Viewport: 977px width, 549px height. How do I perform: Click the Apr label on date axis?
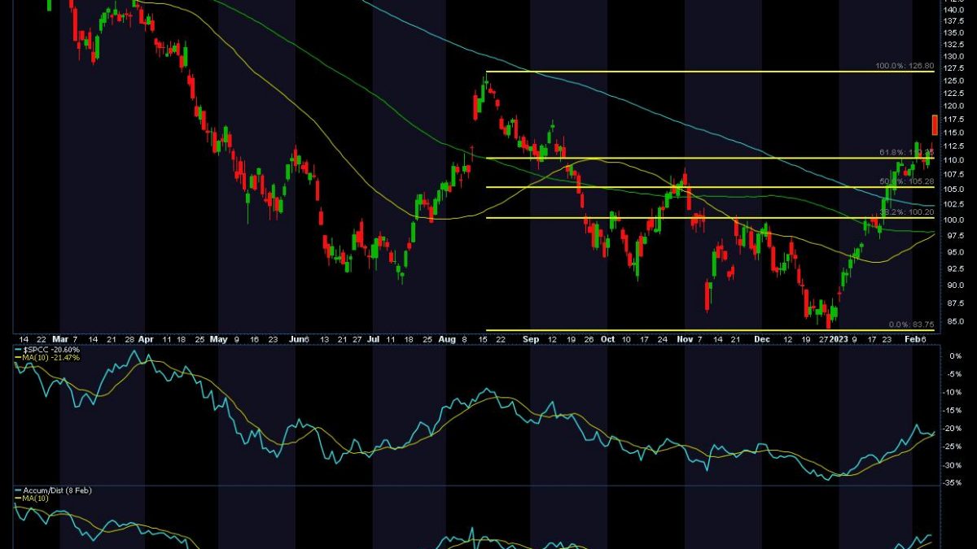(146, 338)
